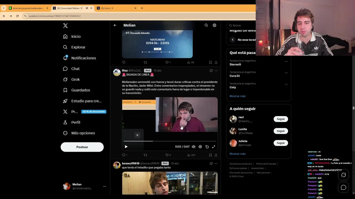View stats showing 201 on Rioz post

coord(191,155)
